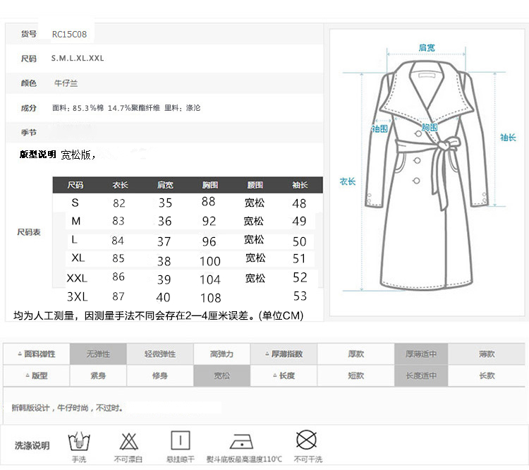The width and height of the screenshot is (529, 470).
Task: Click the 胸围 column header in size table
Action: [x=209, y=185]
